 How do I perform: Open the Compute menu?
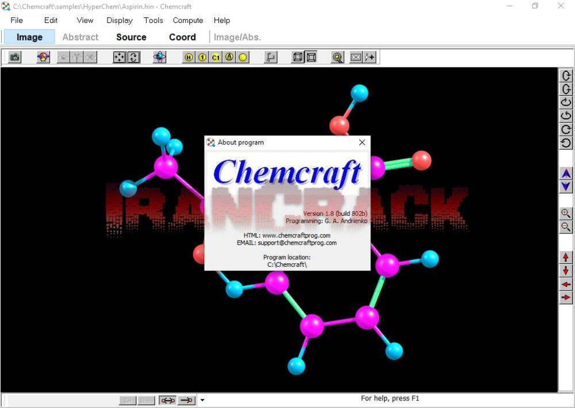click(187, 20)
